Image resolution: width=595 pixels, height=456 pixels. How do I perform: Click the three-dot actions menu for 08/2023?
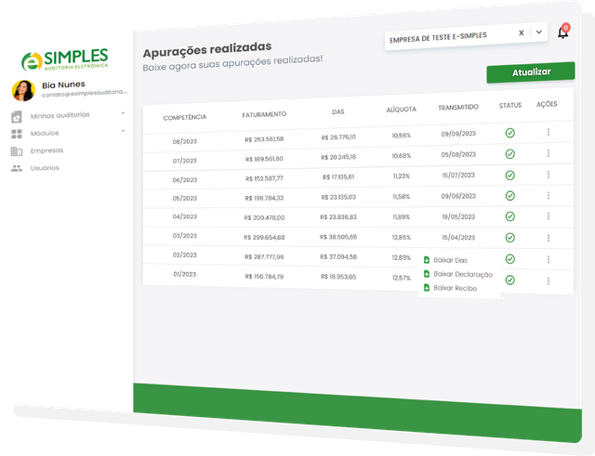(549, 133)
